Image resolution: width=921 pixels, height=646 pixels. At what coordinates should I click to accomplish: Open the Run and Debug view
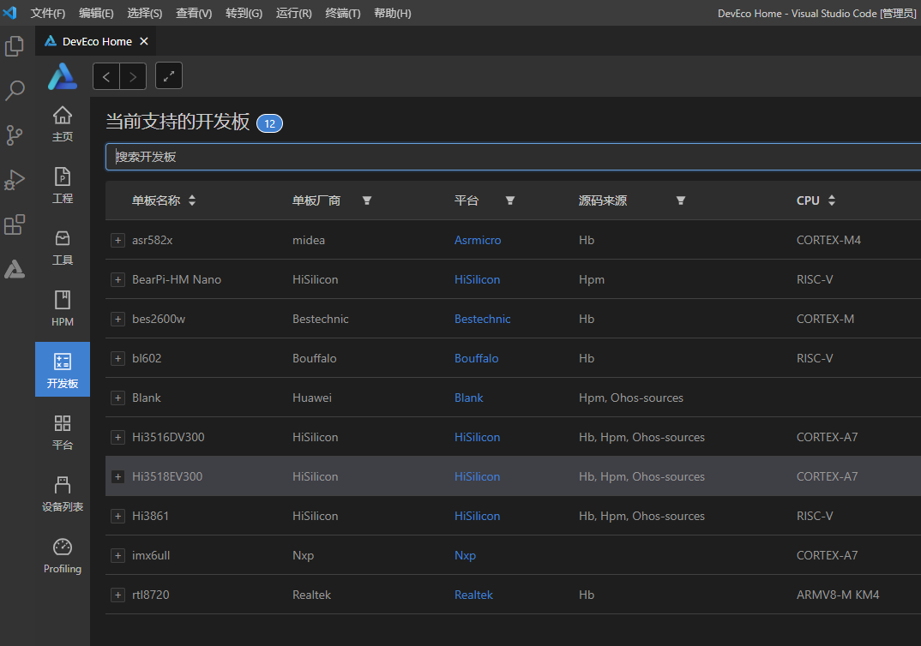tap(15, 180)
